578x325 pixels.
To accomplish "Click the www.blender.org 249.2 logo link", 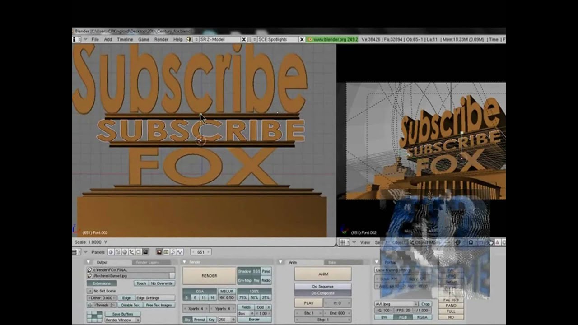I will 334,40.
